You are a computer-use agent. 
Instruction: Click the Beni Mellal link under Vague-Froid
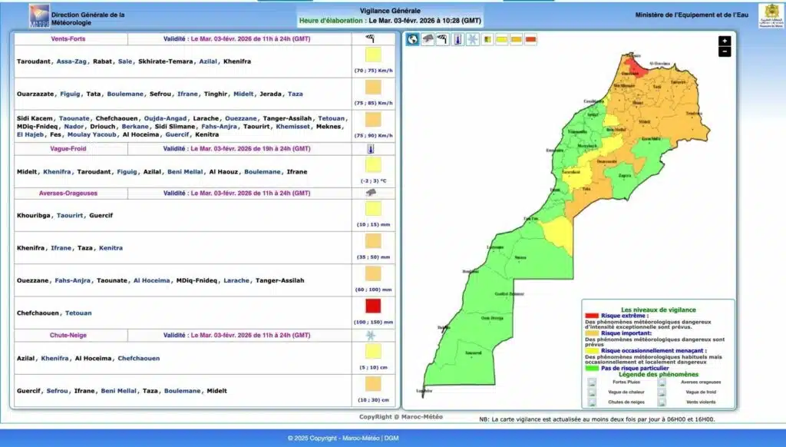[184, 172]
